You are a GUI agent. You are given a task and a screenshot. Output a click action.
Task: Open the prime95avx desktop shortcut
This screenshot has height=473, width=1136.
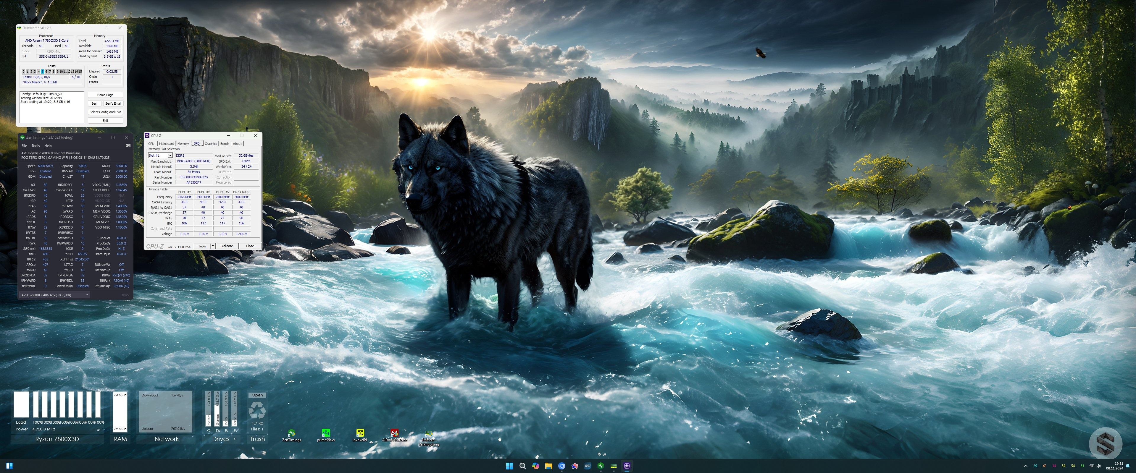click(x=325, y=433)
